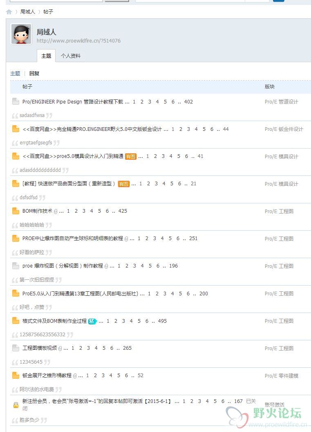Open folder icon for 爆炸图自动产生球标 thread

(x=16, y=239)
